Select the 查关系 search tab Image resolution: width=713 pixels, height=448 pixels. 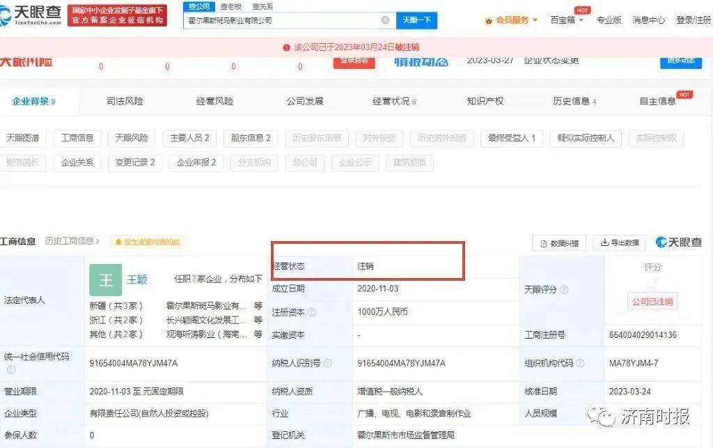(263, 6)
